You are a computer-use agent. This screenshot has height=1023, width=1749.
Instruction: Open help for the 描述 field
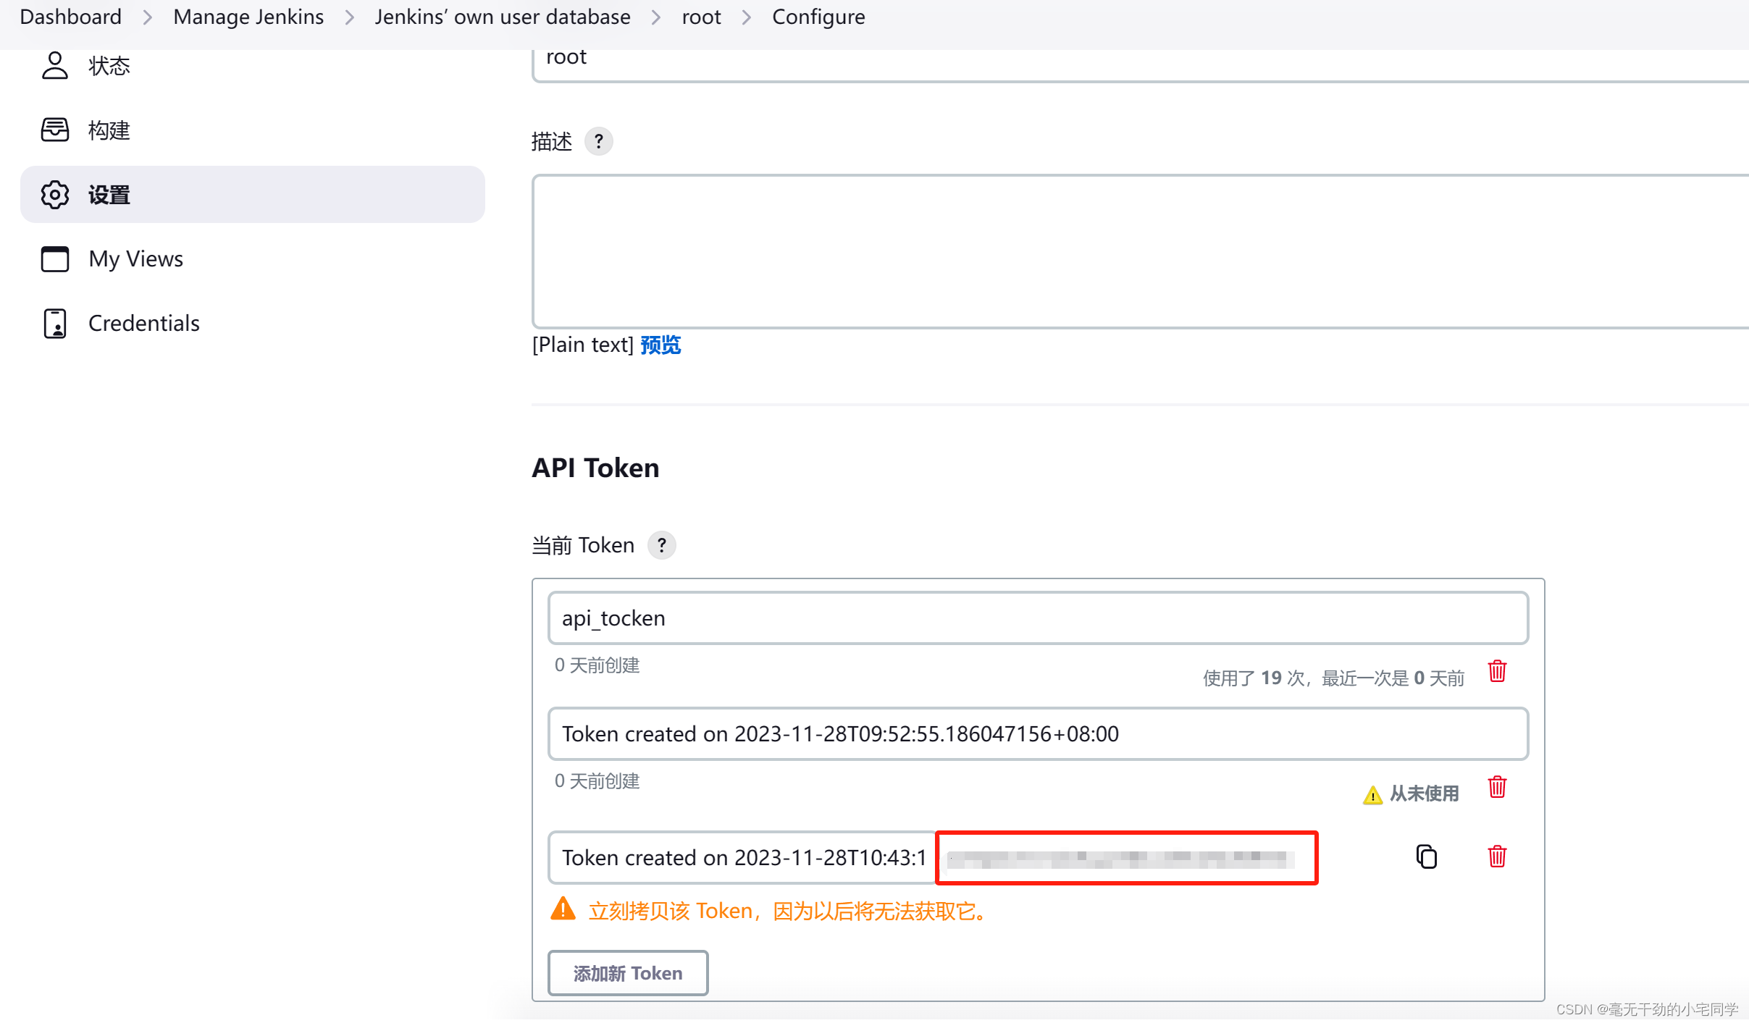(598, 141)
